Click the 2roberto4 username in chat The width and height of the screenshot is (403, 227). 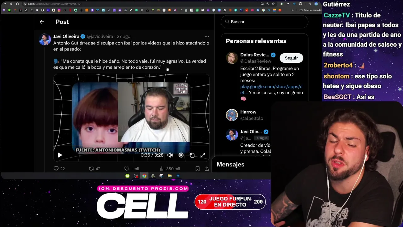pos(338,65)
